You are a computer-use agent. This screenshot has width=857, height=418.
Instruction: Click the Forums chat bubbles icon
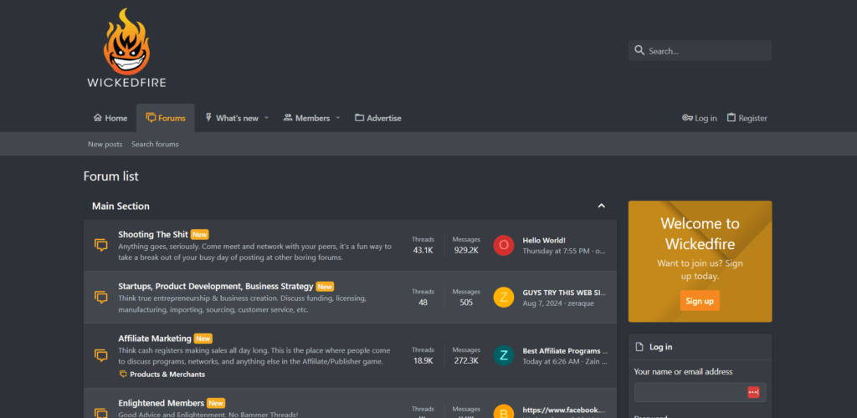[151, 118]
